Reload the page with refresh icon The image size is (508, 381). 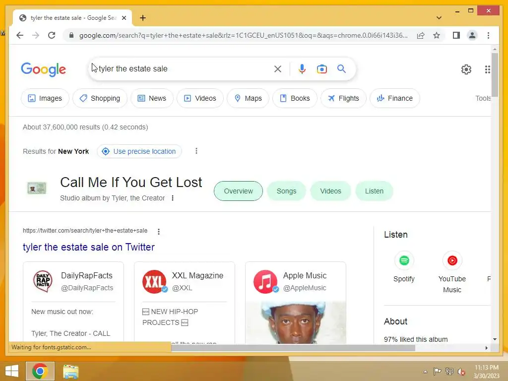coord(52,35)
